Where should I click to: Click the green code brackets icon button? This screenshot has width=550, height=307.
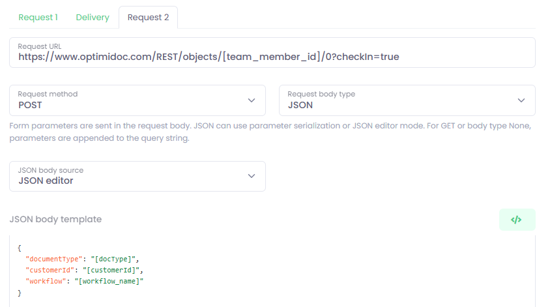(x=516, y=220)
